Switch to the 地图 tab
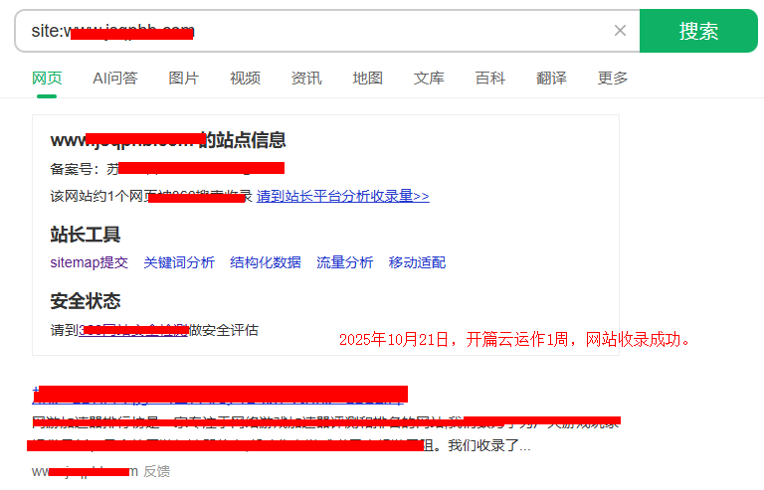Screen dimensions: 764x490 pyautogui.click(x=367, y=78)
